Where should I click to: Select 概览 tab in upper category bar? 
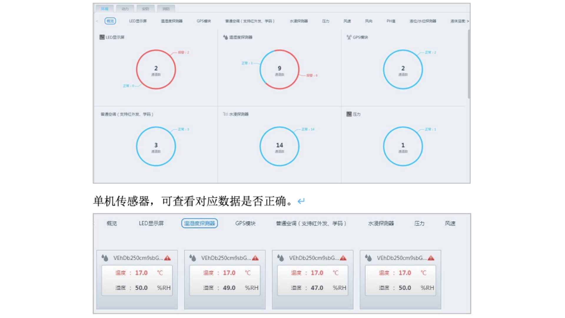(110, 21)
